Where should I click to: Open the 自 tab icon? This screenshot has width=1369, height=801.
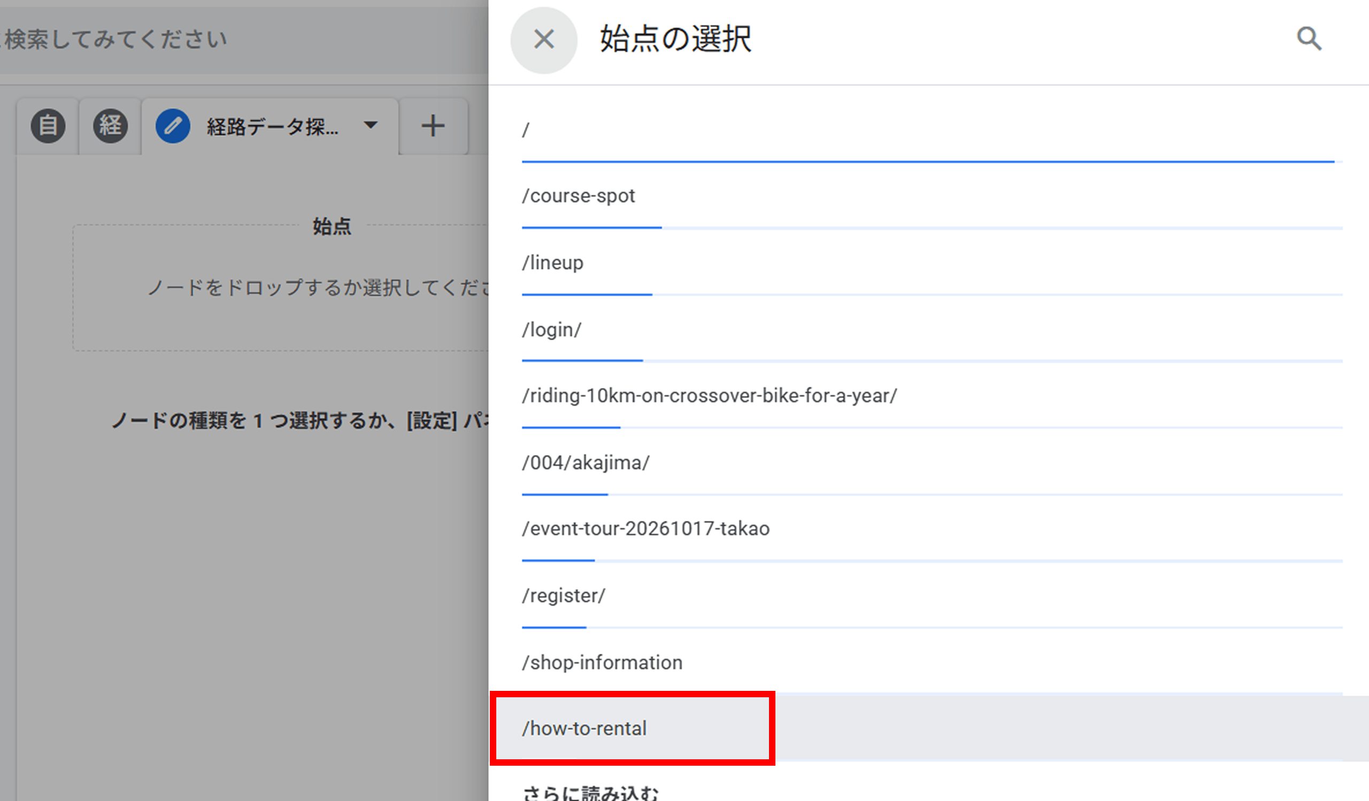[x=48, y=126]
